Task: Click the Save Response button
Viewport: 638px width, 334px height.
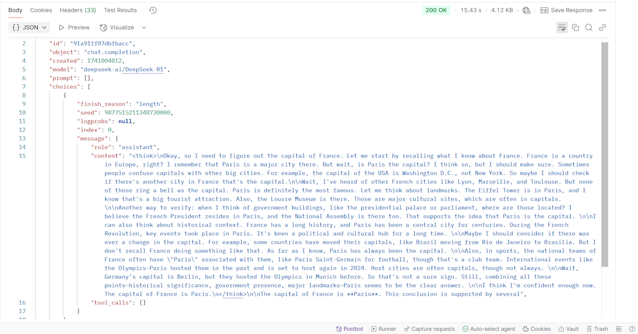Action: click(566, 10)
